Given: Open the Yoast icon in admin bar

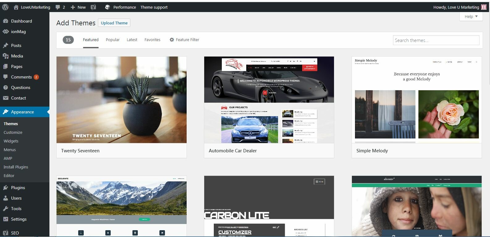Looking at the screenshot, I should click(93, 7).
